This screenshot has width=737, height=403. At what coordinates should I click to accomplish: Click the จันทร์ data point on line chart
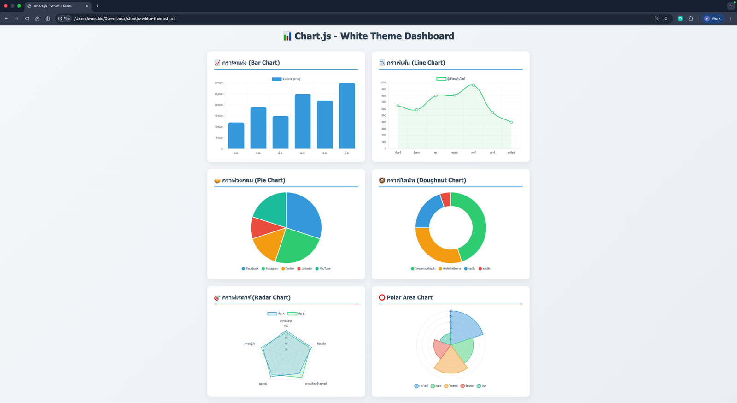[398, 106]
